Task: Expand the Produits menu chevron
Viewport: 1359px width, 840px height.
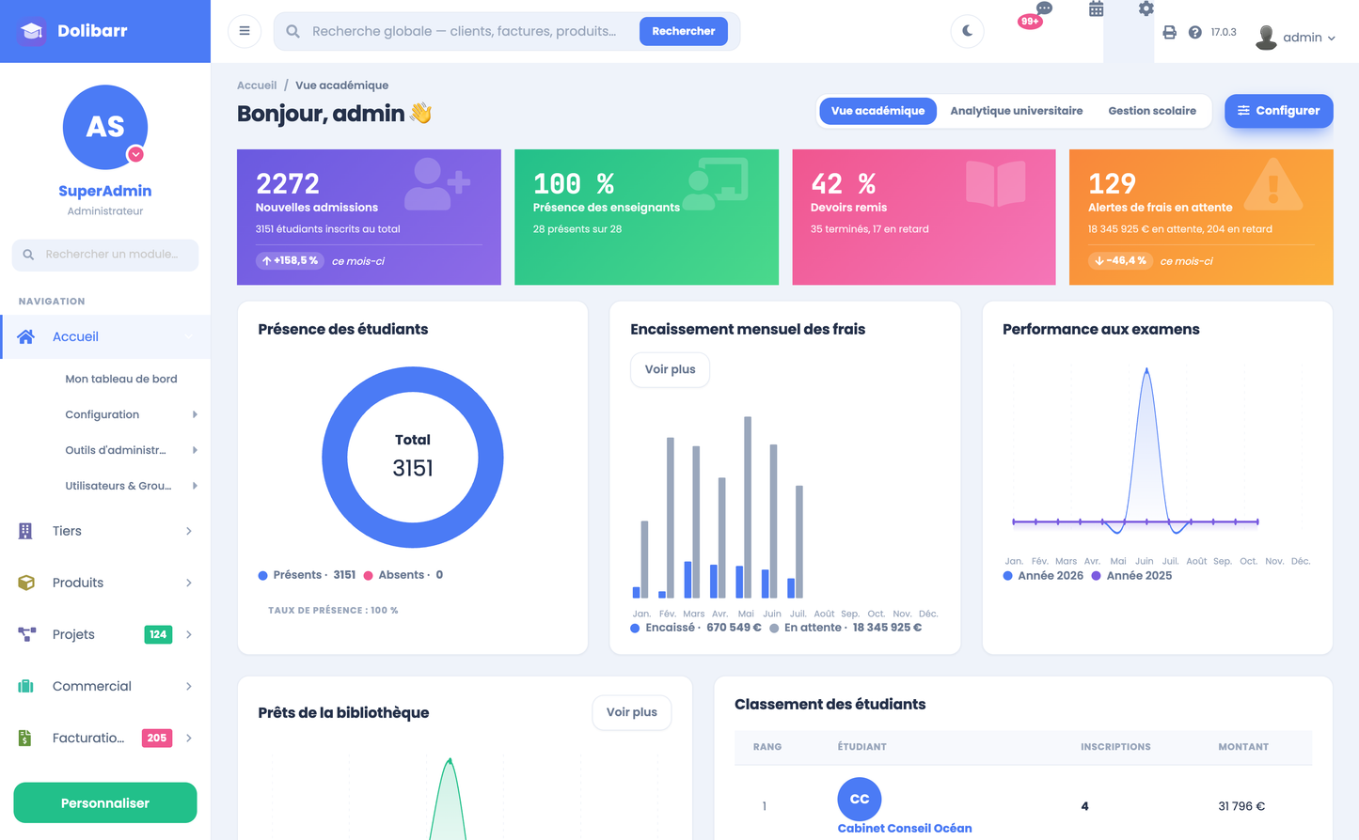Action: [x=189, y=583]
